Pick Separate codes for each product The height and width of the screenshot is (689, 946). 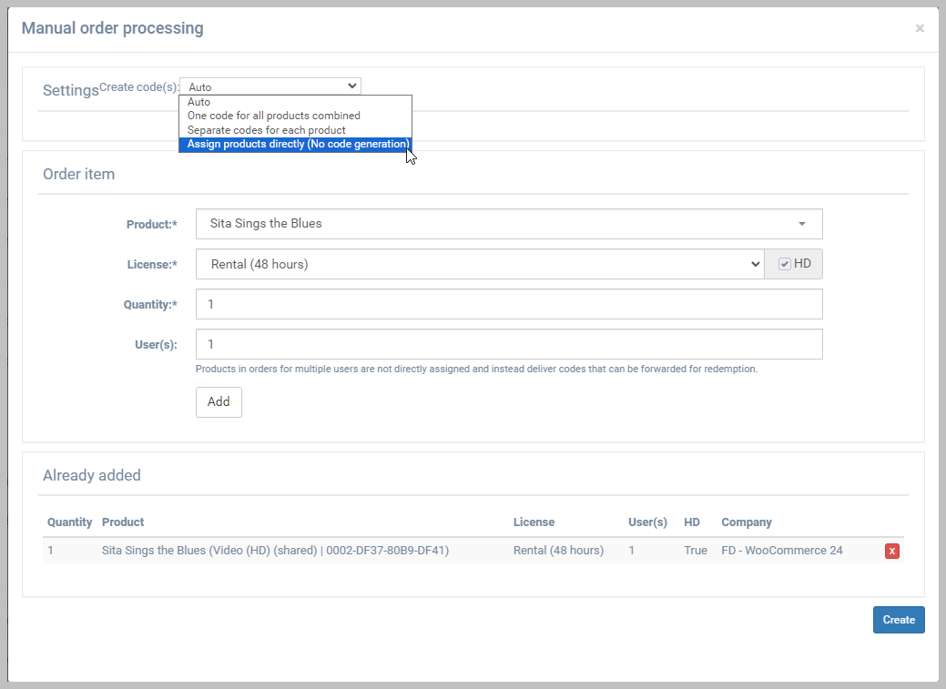pos(266,130)
